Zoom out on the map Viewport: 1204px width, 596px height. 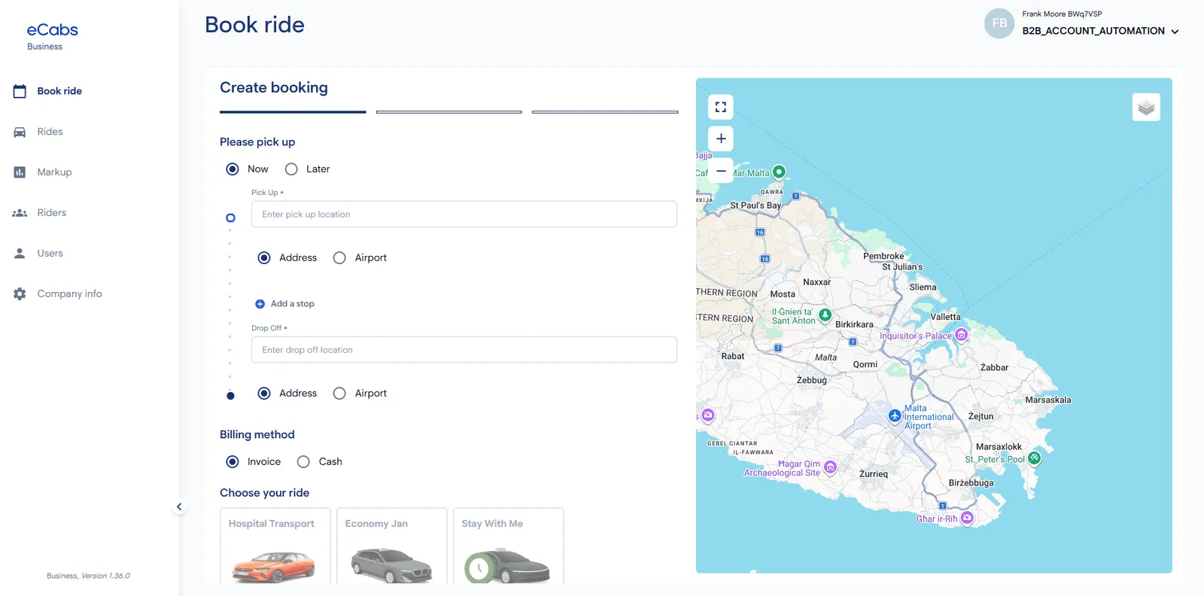721,171
